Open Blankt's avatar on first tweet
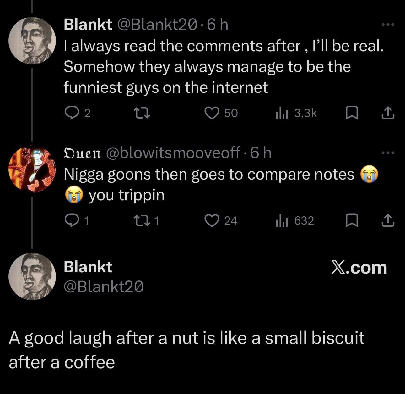This screenshot has height=394, width=405. coord(32,40)
